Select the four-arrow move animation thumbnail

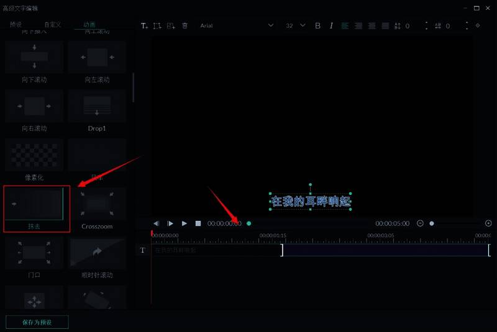(34, 297)
